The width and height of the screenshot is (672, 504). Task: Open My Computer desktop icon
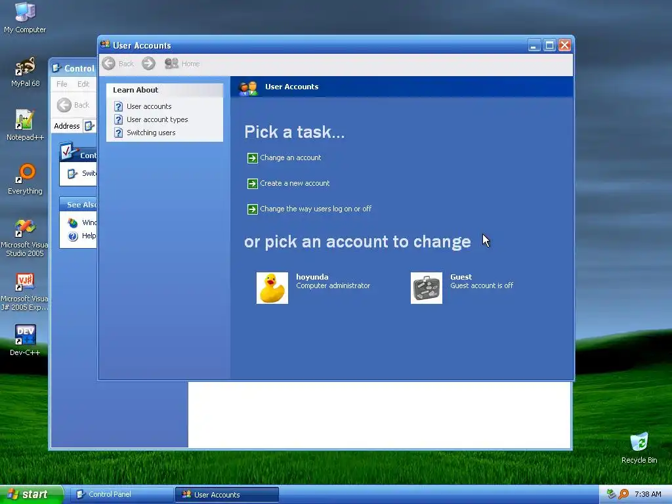tap(25, 17)
